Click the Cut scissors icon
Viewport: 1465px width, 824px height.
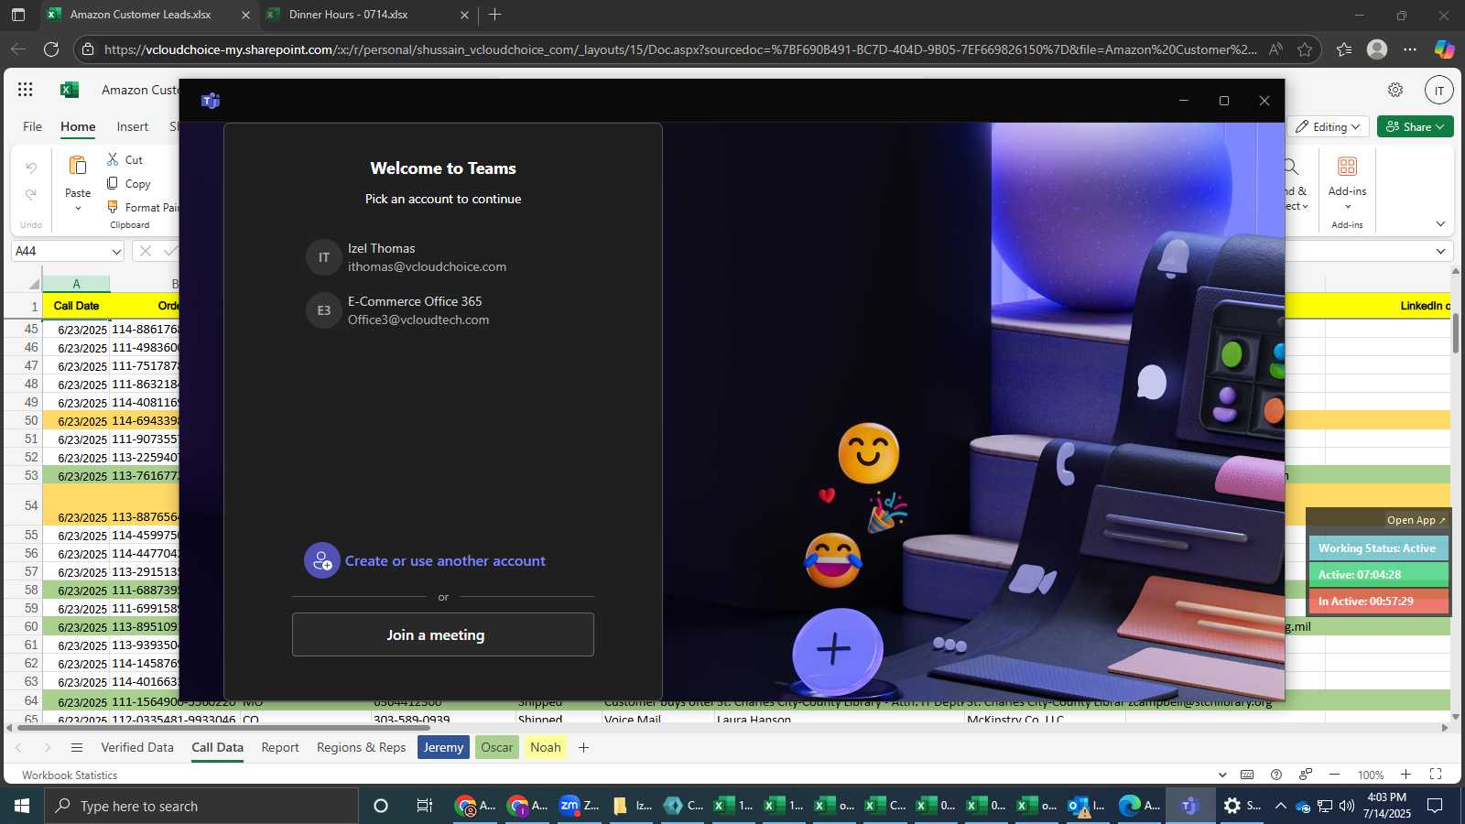[x=113, y=159]
